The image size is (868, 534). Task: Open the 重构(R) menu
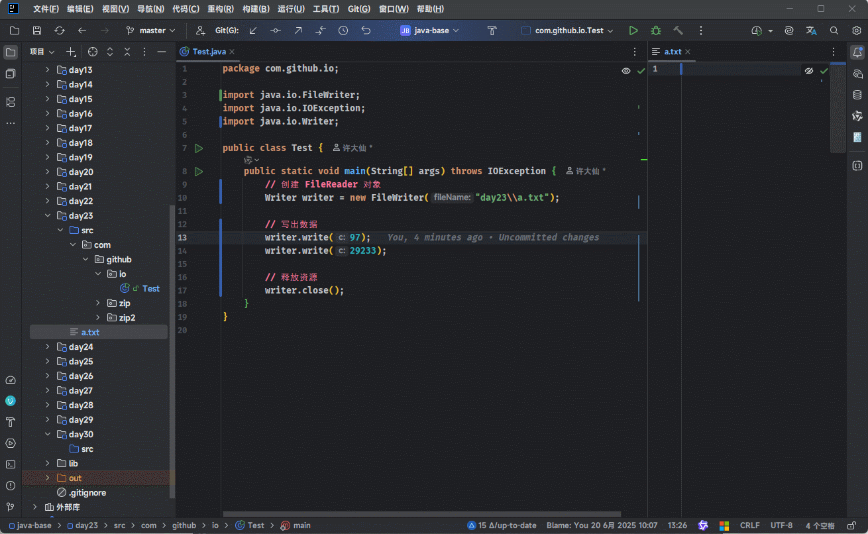(220, 9)
